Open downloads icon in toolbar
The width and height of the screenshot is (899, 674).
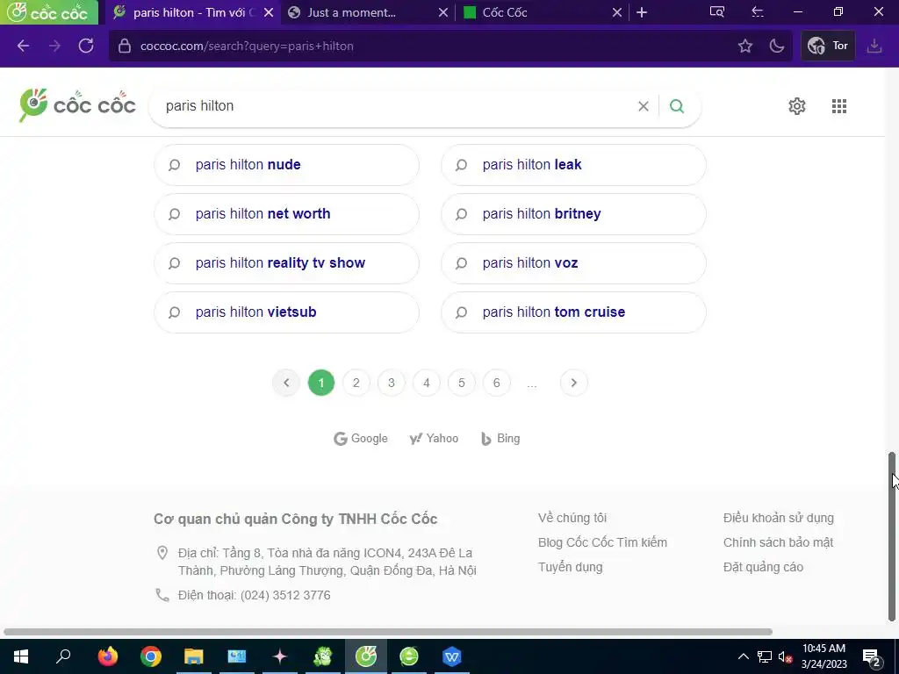(874, 46)
